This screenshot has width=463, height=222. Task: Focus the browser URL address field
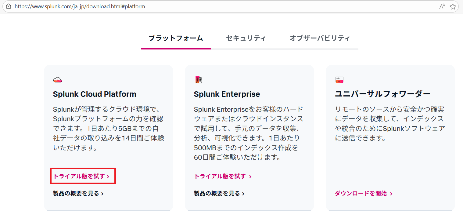pyautogui.click(x=214, y=6)
